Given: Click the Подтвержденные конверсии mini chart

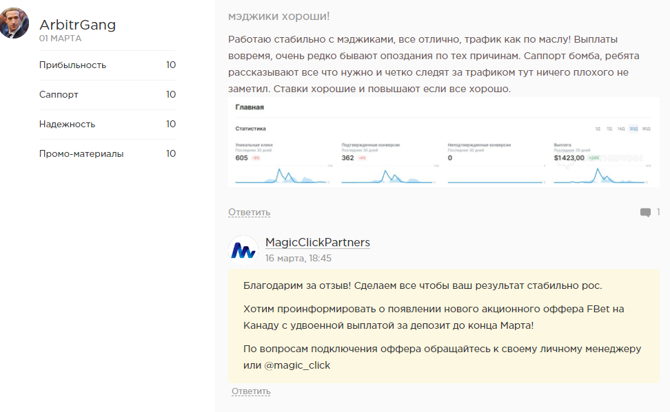Looking at the screenshot, I should [x=387, y=175].
